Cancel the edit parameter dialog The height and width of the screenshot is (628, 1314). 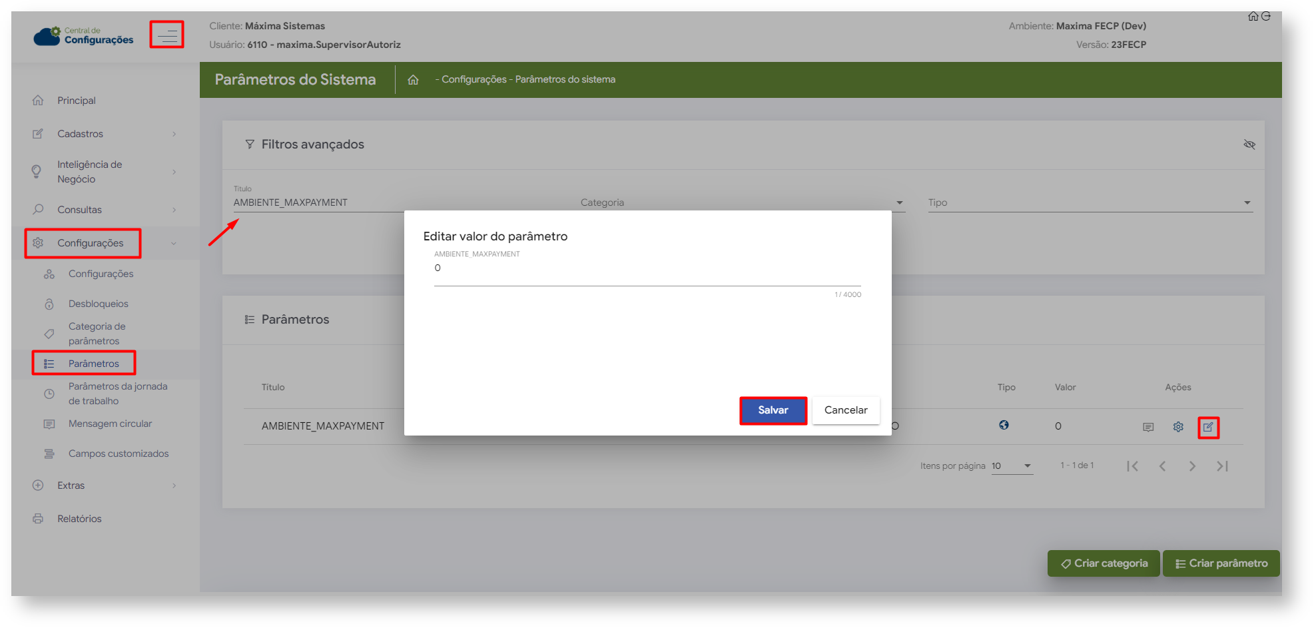[846, 410]
